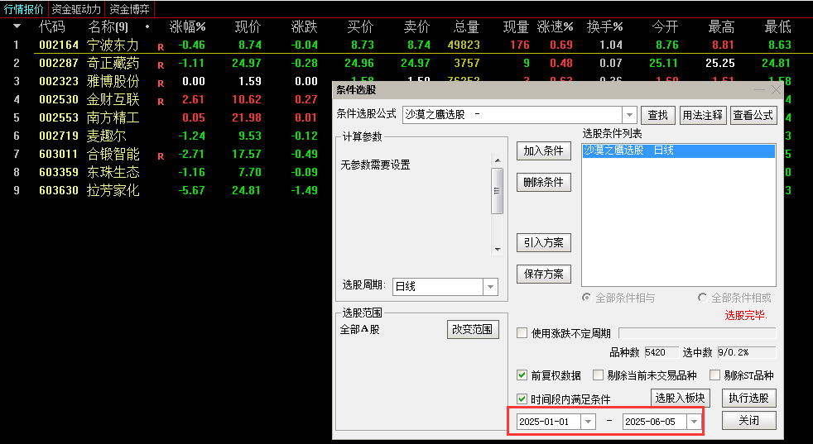Sort by the 涨幅% column header
813x444 pixels.
pos(187,26)
